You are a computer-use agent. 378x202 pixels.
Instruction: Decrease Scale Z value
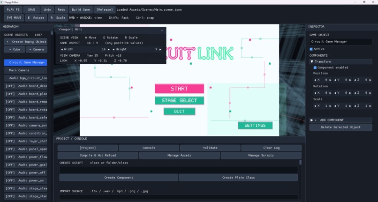(x=355, y=106)
